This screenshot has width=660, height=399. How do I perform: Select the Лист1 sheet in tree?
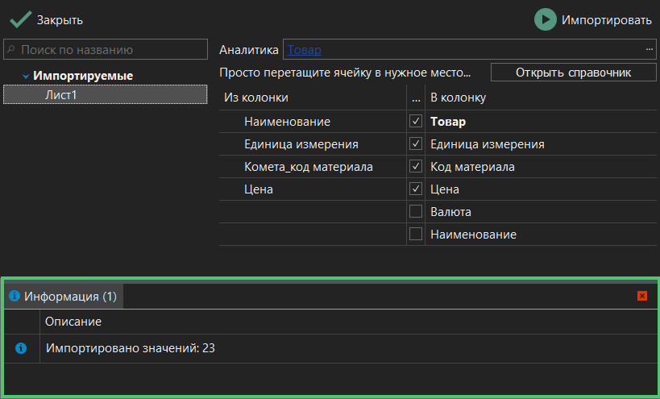(x=106, y=94)
